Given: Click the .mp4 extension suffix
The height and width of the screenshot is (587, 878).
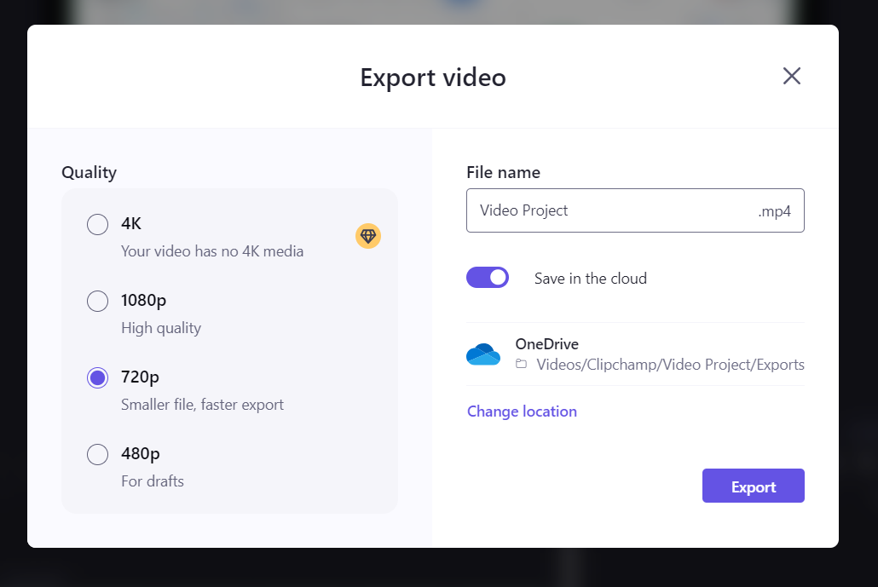Looking at the screenshot, I should (x=774, y=211).
